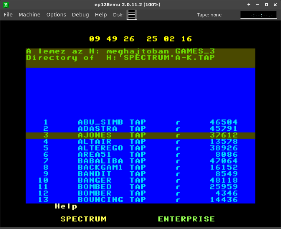This screenshot has width=281, height=229.
Task: Maximize the ep128emu window
Action: click(x=266, y=5)
